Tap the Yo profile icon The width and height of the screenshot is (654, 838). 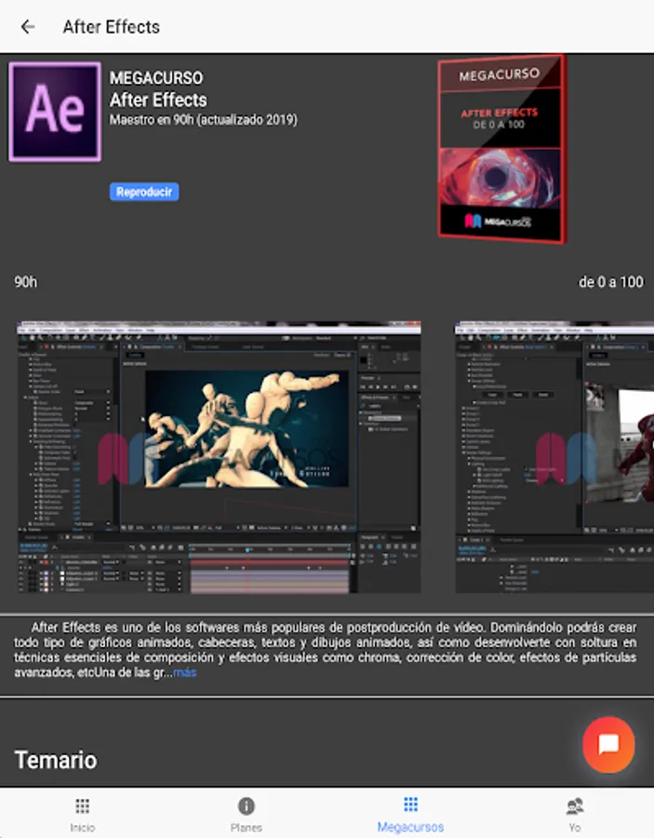pyautogui.click(x=574, y=805)
